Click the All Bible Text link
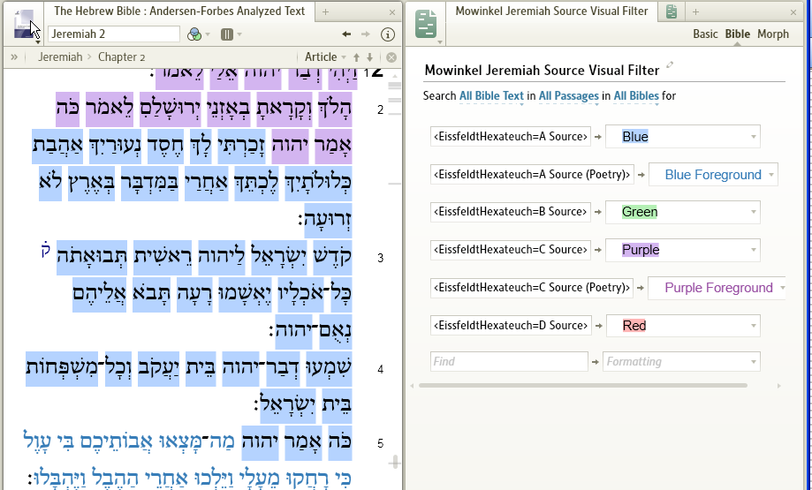 tap(492, 95)
